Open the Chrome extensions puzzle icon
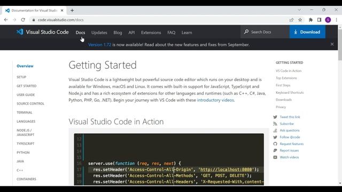 coord(310,20)
